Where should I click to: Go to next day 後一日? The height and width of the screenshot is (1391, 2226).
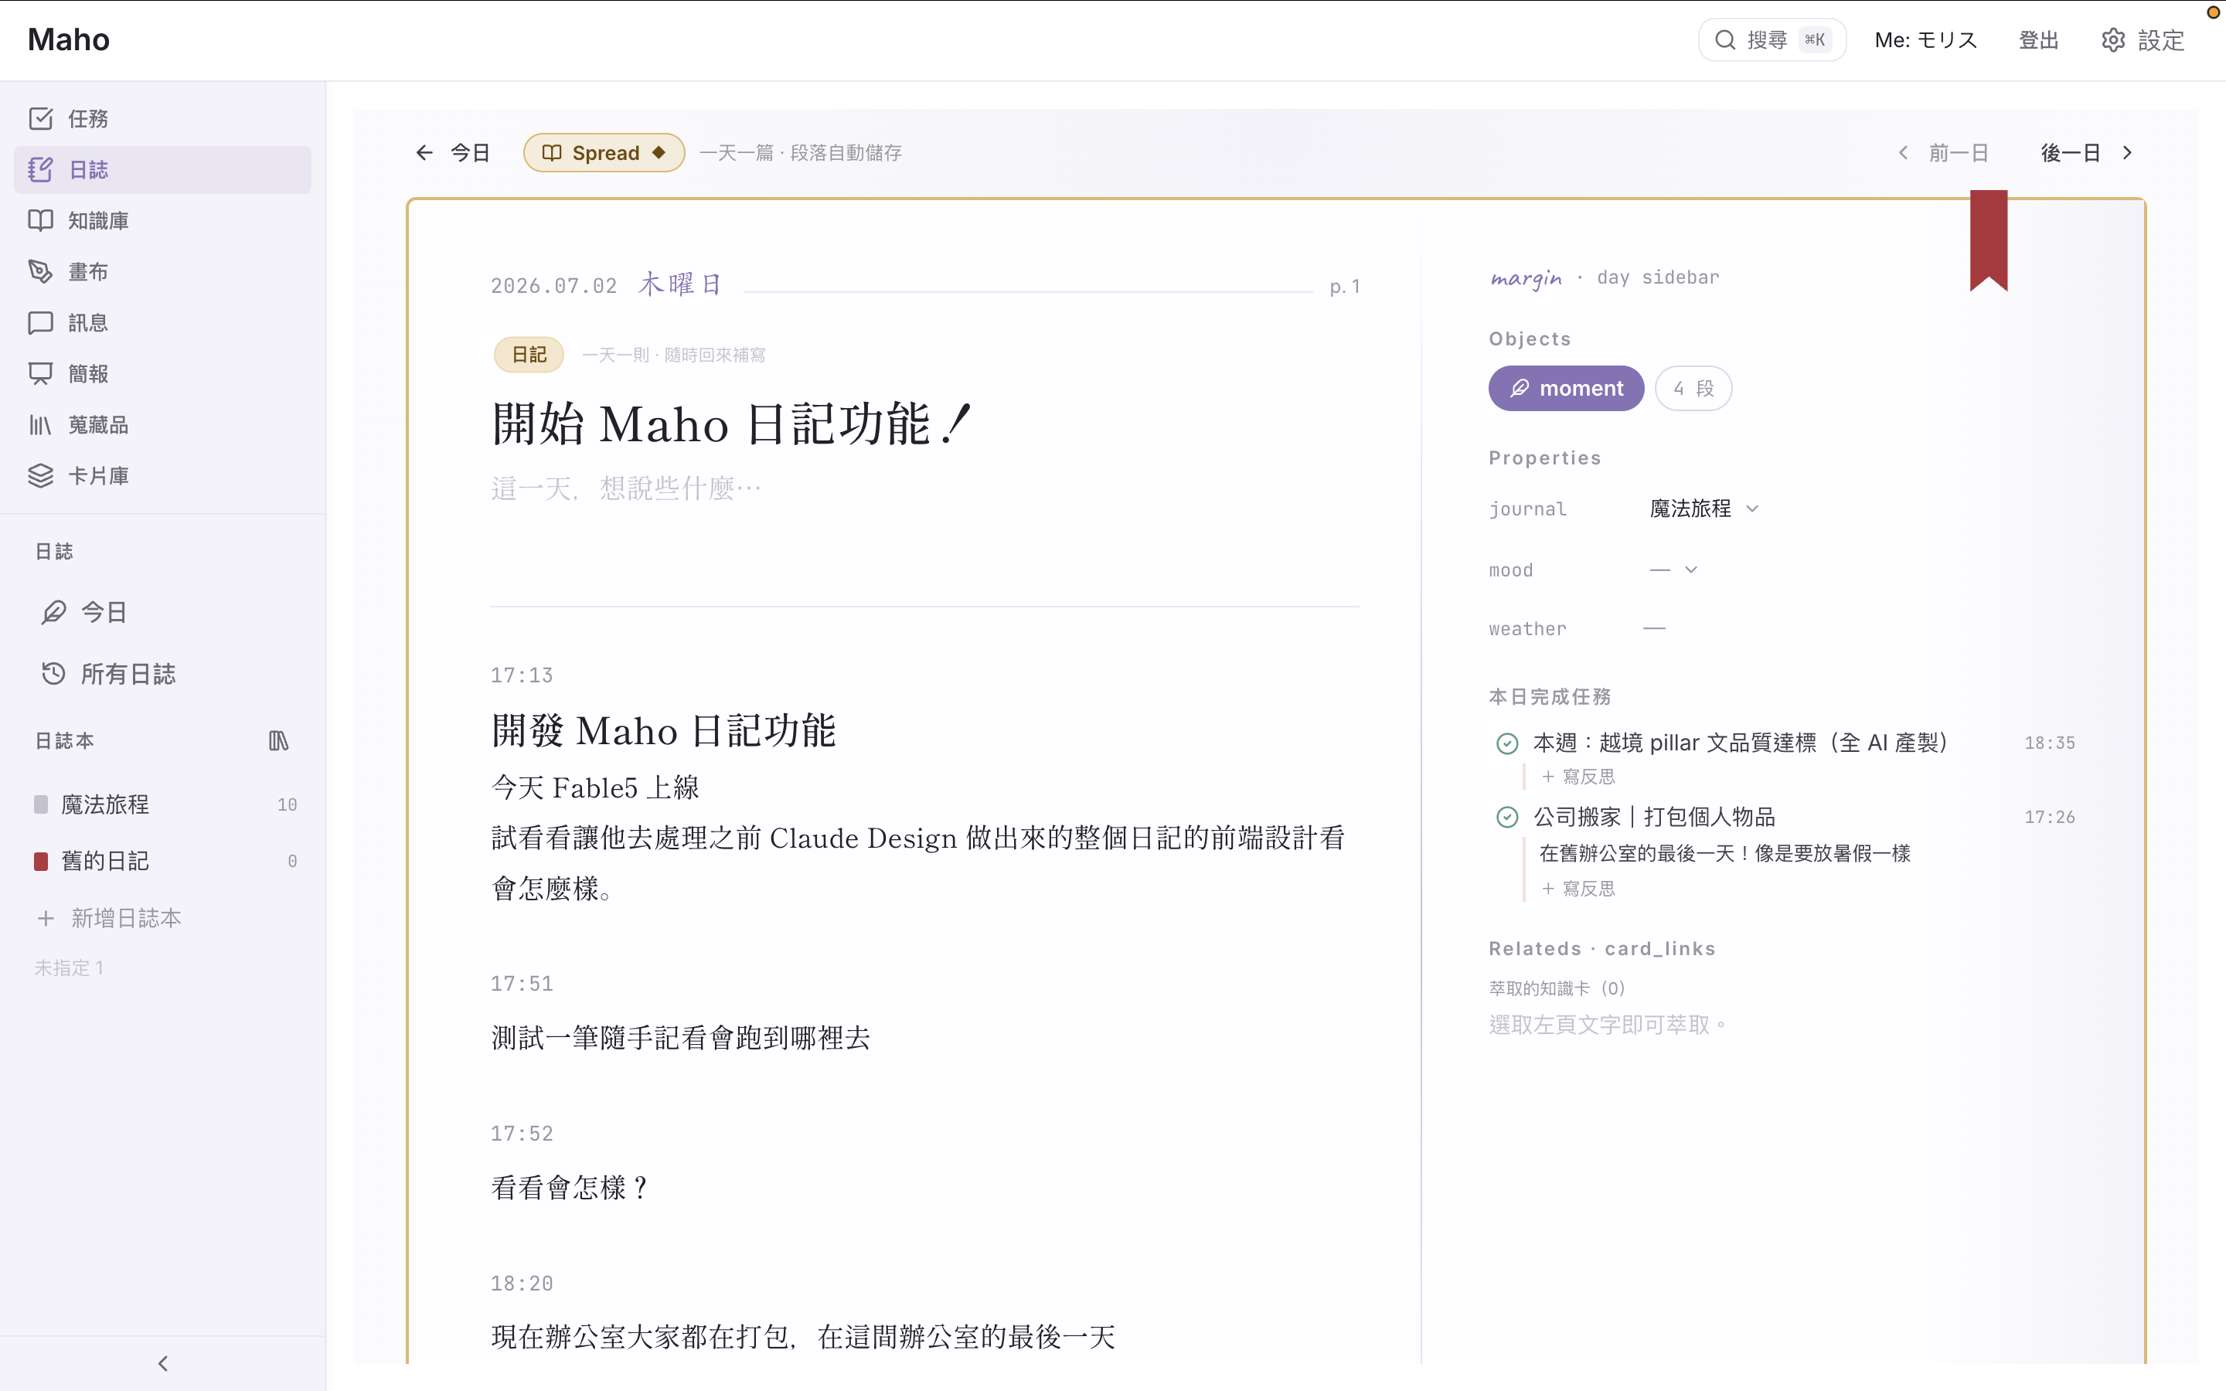2086,153
